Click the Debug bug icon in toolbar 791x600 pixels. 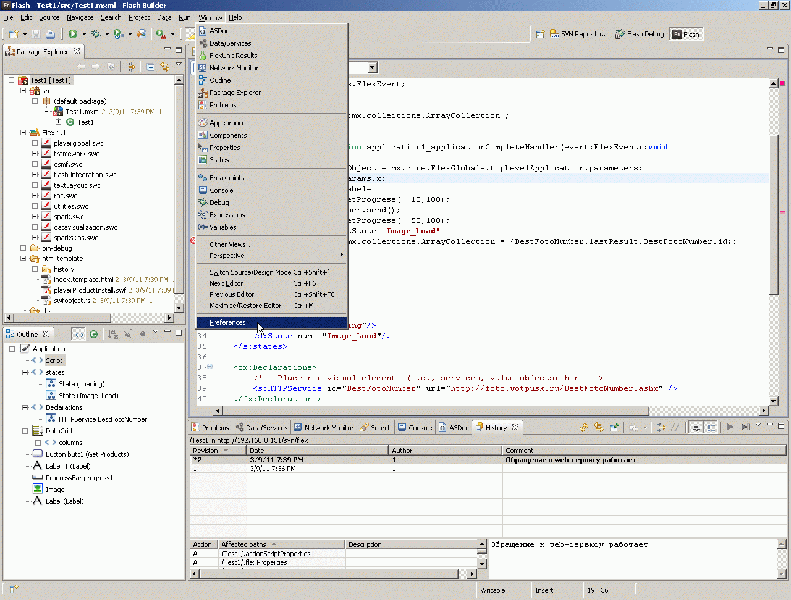tap(96, 34)
